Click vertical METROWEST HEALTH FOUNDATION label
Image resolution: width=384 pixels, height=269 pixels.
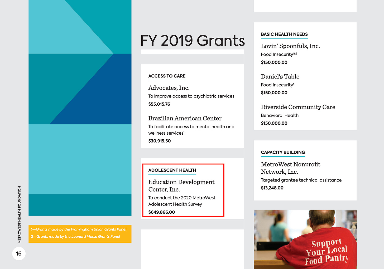click(x=19, y=215)
